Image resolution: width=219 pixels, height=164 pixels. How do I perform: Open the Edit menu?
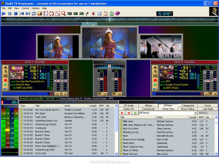(10, 8)
